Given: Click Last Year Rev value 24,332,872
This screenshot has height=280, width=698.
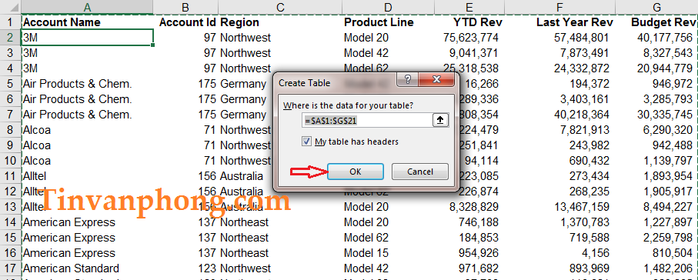Looking at the screenshot, I should pos(581,68).
